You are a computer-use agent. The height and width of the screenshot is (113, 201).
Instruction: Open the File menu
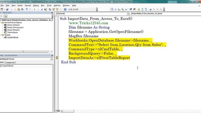coord(2,6)
